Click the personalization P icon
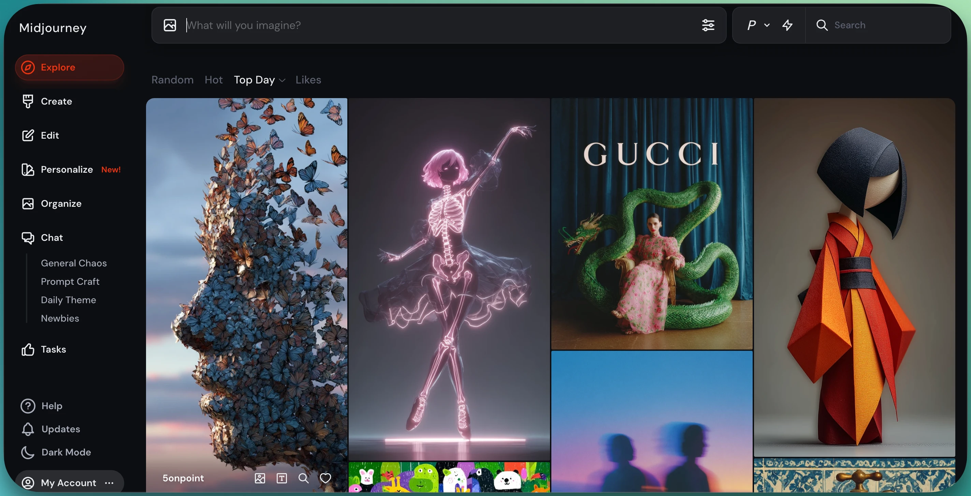The image size is (971, 496). (x=751, y=25)
